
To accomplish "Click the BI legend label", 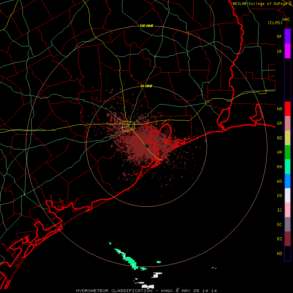I will tap(279, 239).
